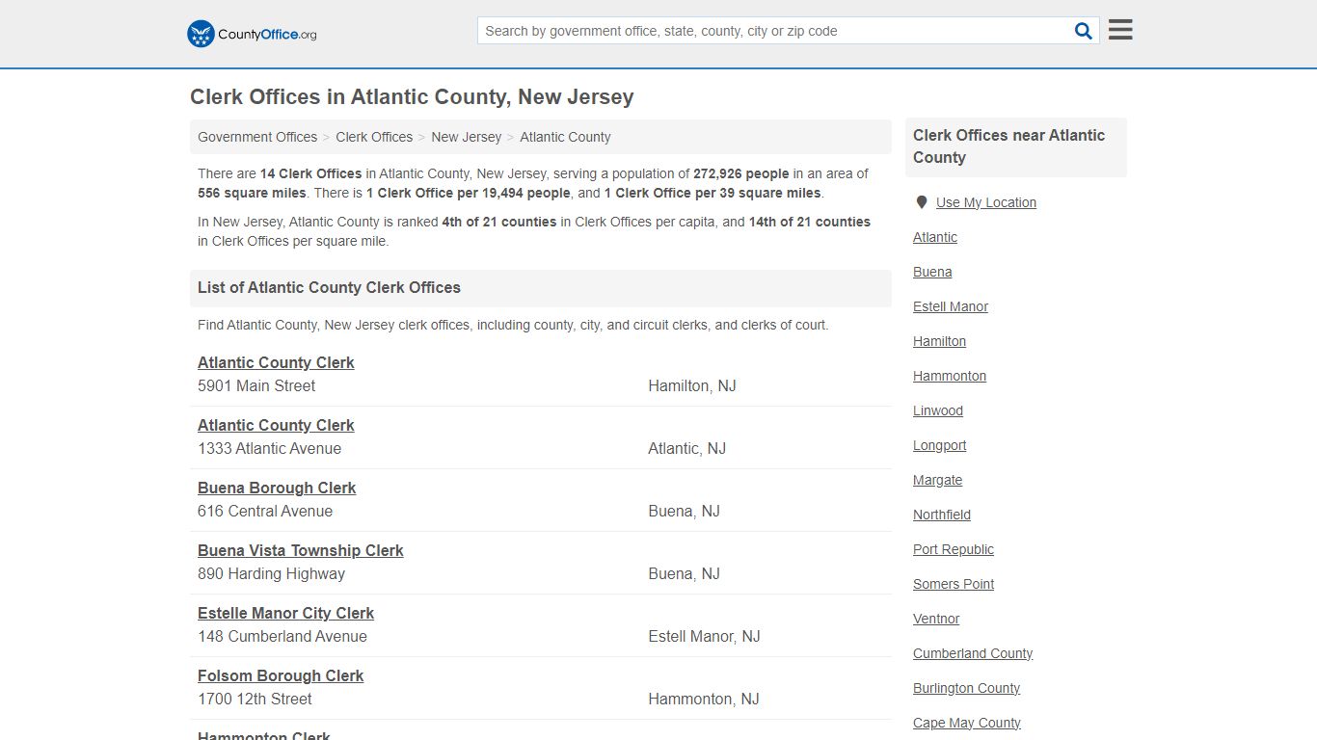Select Ventnor in nearby list

(x=936, y=619)
